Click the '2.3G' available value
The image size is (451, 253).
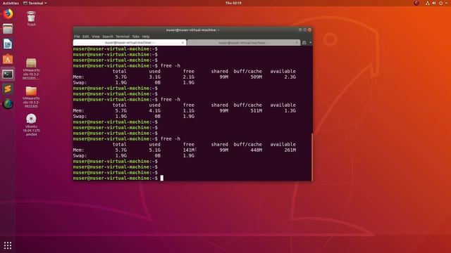[x=290, y=77]
